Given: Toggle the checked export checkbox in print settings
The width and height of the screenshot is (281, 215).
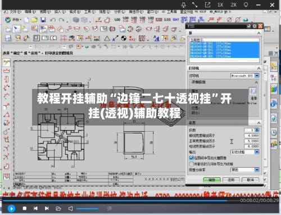Looking at the screenshot, I should pyautogui.click(x=191, y=158).
